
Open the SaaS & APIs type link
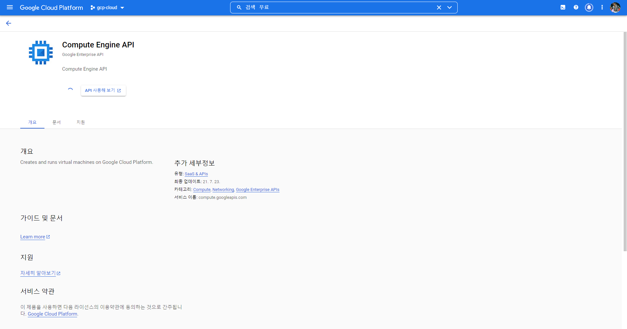(x=196, y=174)
